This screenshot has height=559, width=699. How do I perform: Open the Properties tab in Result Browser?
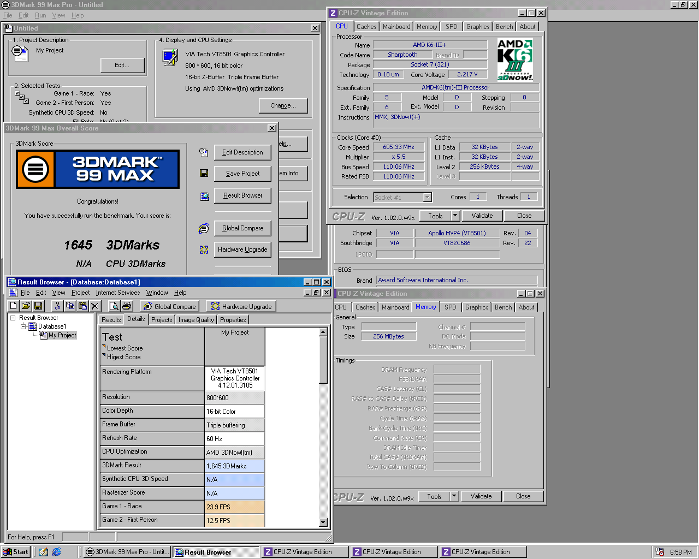[x=233, y=320]
